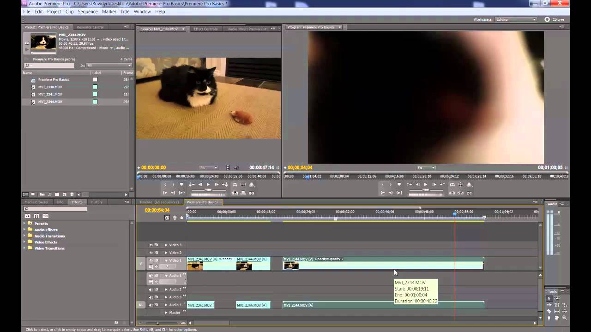Toggle Video 1 track output eye
This screenshot has width=591, height=332.
[151, 261]
